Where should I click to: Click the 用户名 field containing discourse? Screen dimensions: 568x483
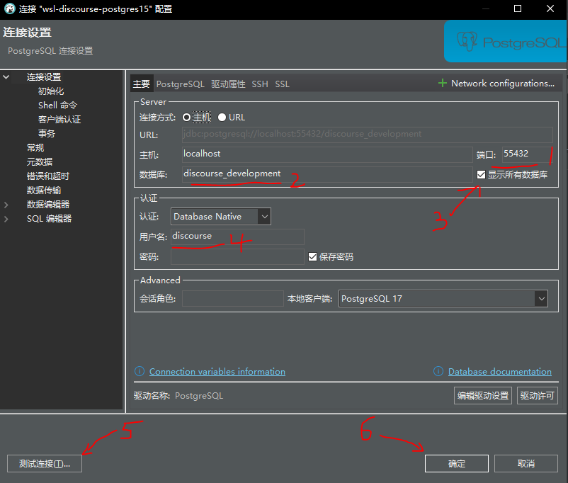[238, 237]
